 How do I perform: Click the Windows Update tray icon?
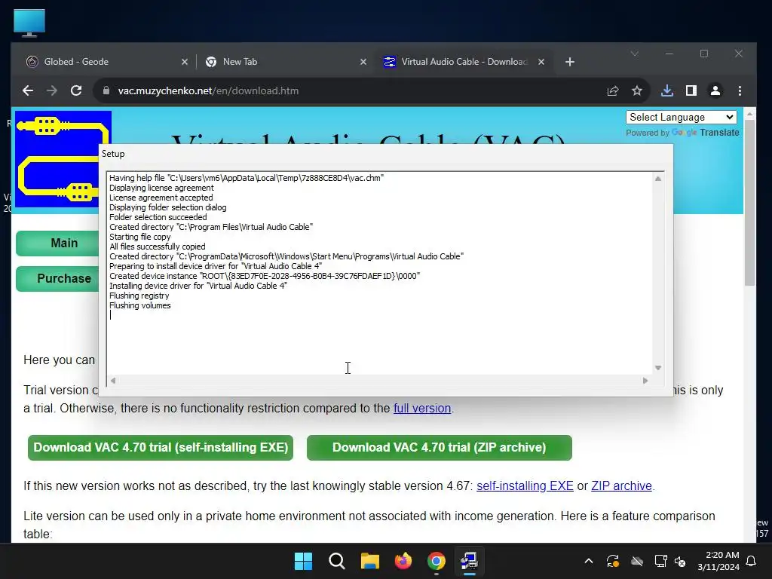click(613, 561)
